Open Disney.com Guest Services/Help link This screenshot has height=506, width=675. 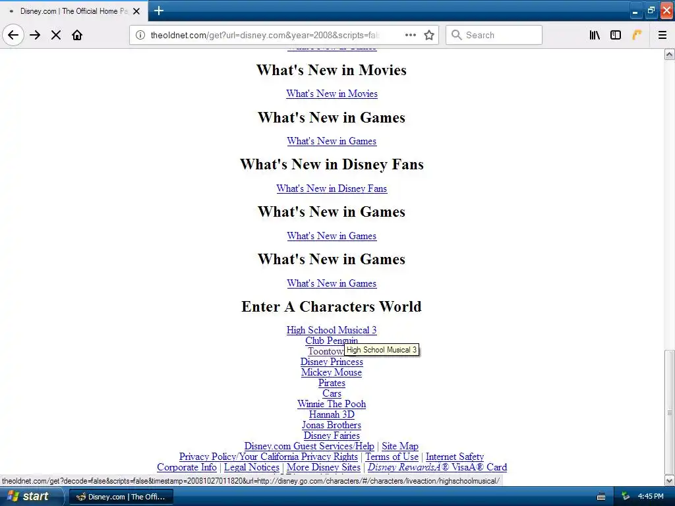(x=309, y=446)
